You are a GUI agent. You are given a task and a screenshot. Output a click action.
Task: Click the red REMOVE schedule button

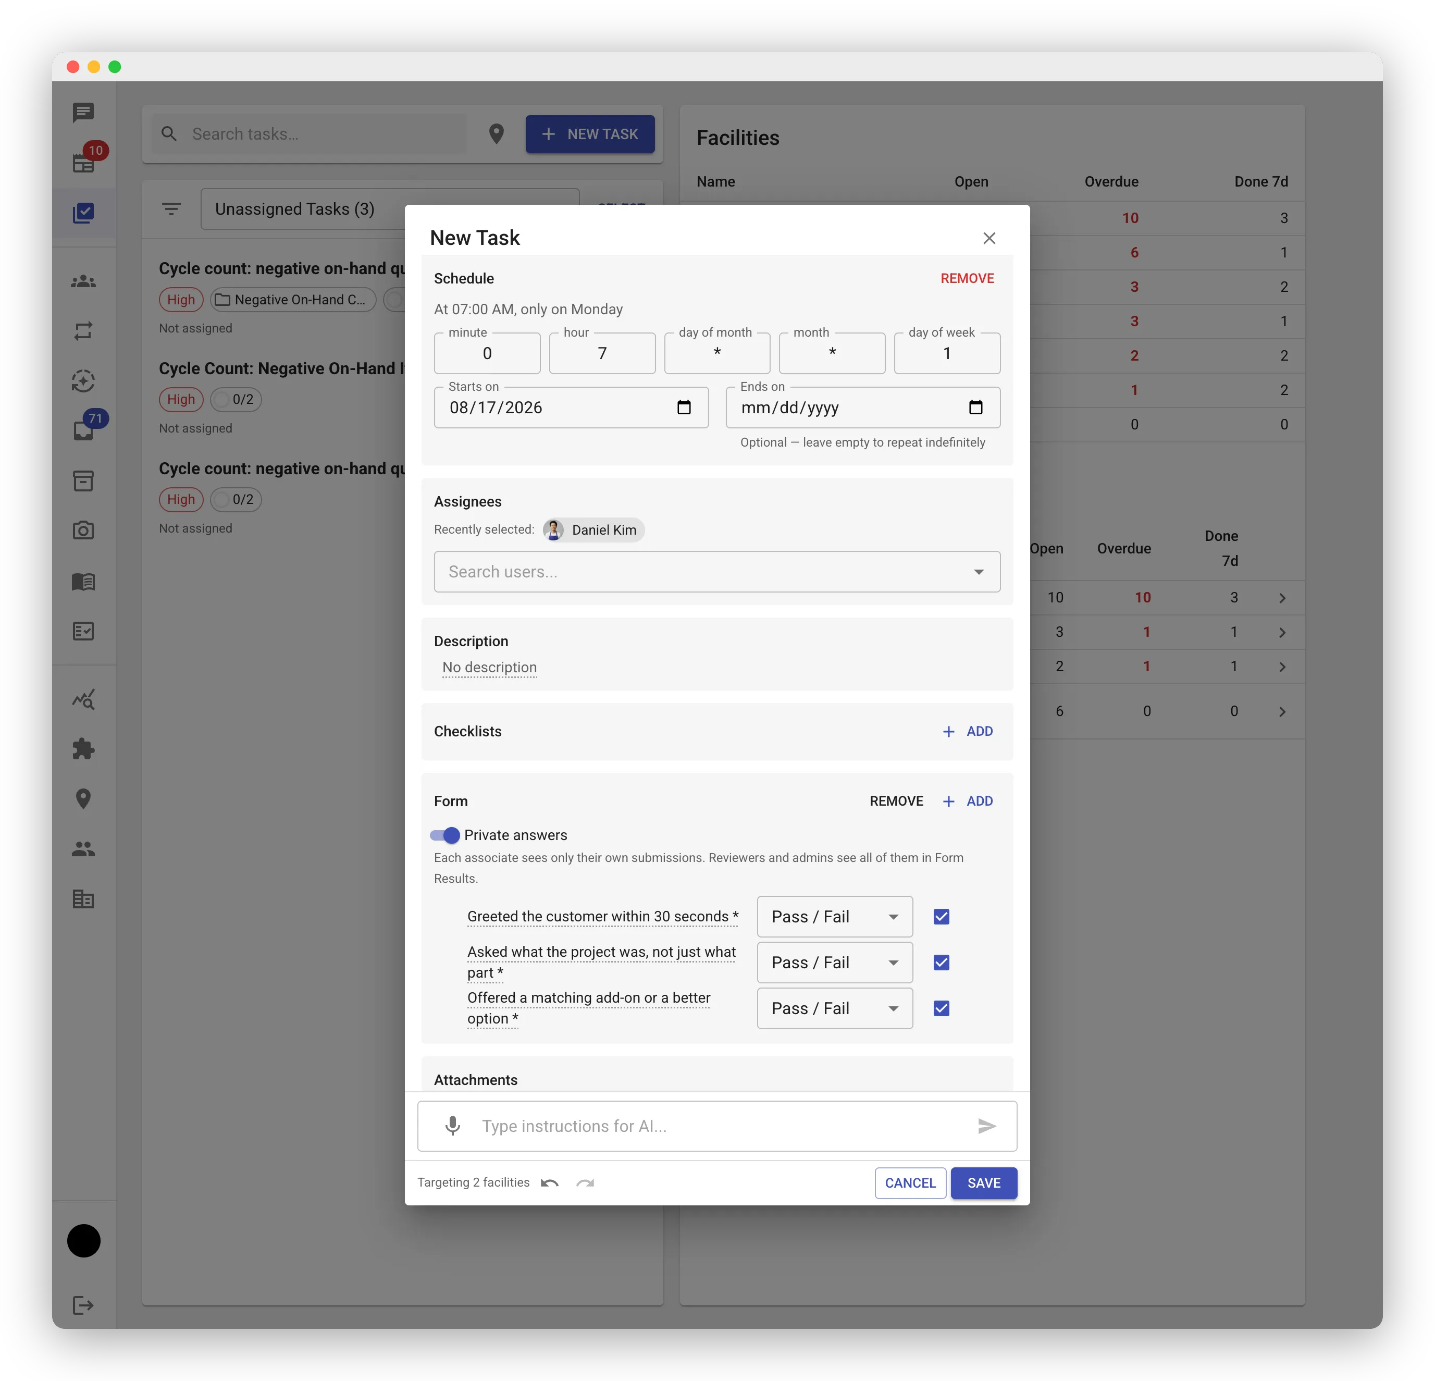[x=967, y=278]
